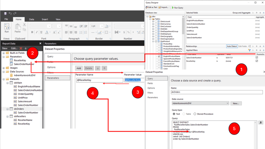
Task: Expand the DimCustomer table node
Action: (x=153, y=26)
